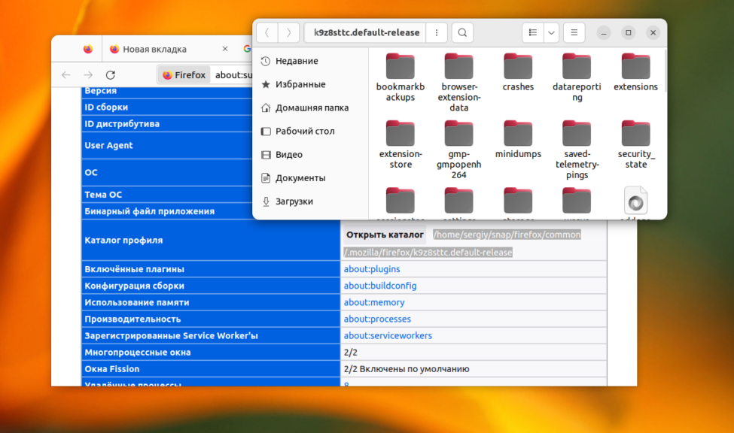Click the Окна Fission row label
Viewport: 734px width, 433px height.
tap(112, 369)
